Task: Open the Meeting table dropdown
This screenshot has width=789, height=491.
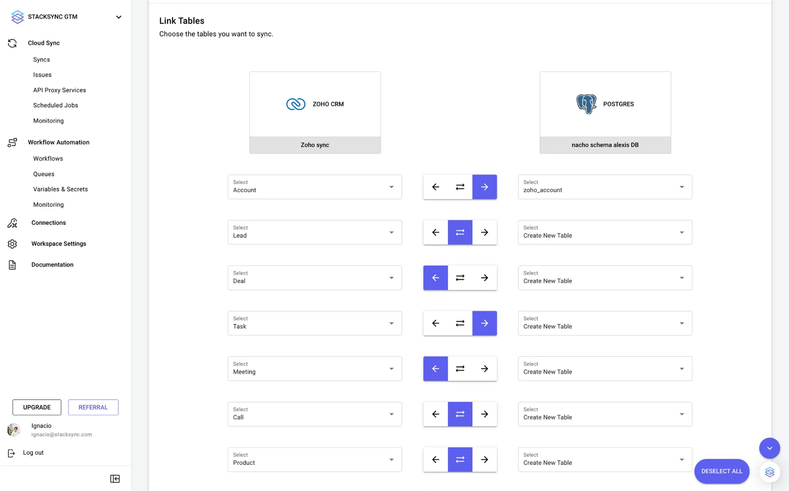Action: click(x=315, y=369)
